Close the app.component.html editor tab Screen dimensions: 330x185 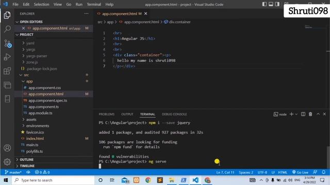point(145,14)
